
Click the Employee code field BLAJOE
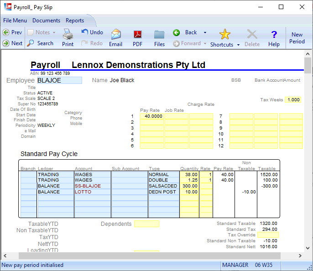[59, 80]
